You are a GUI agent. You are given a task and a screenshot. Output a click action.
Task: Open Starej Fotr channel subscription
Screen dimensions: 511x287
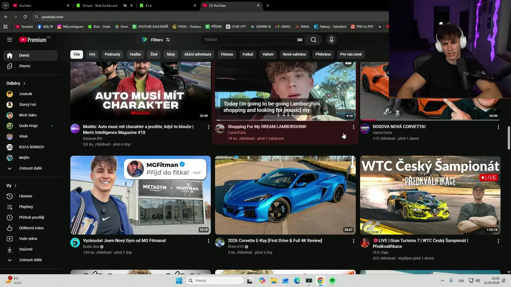(x=30, y=104)
